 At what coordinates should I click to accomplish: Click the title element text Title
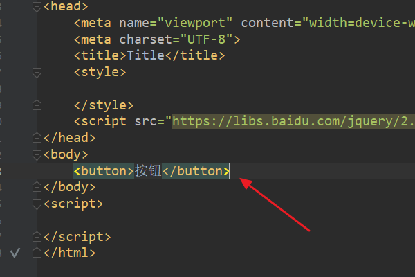click(x=146, y=55)
